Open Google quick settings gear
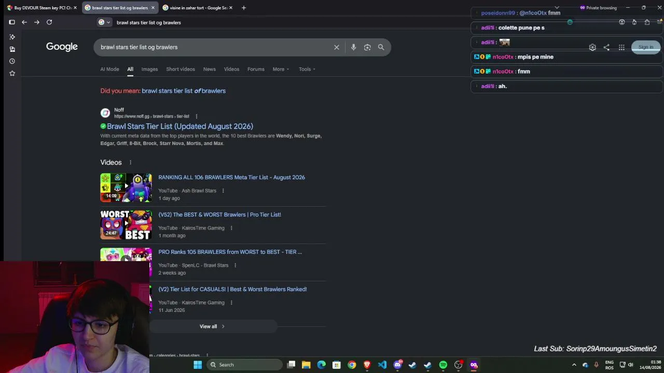The image size is (664, 373). tap(592, 47)
